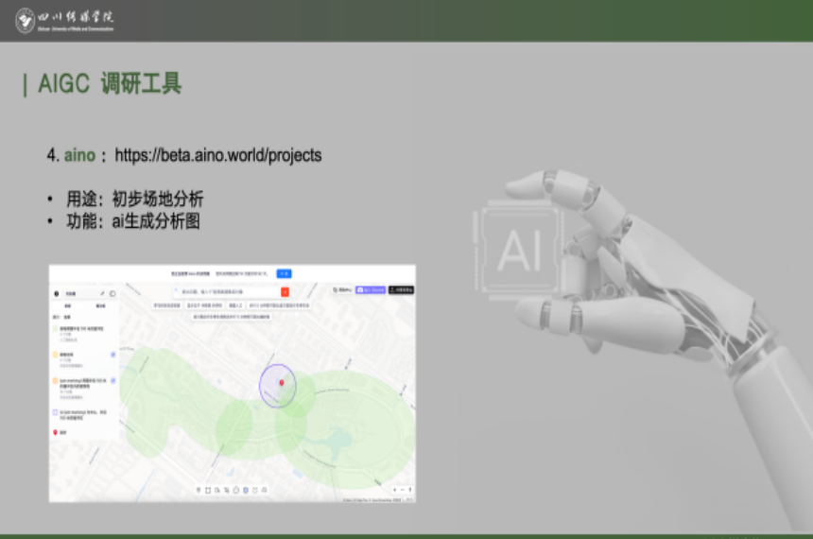Select the rectangle tool in bottom toolbar
Viewport: 813px width, 539px height.
207,490
